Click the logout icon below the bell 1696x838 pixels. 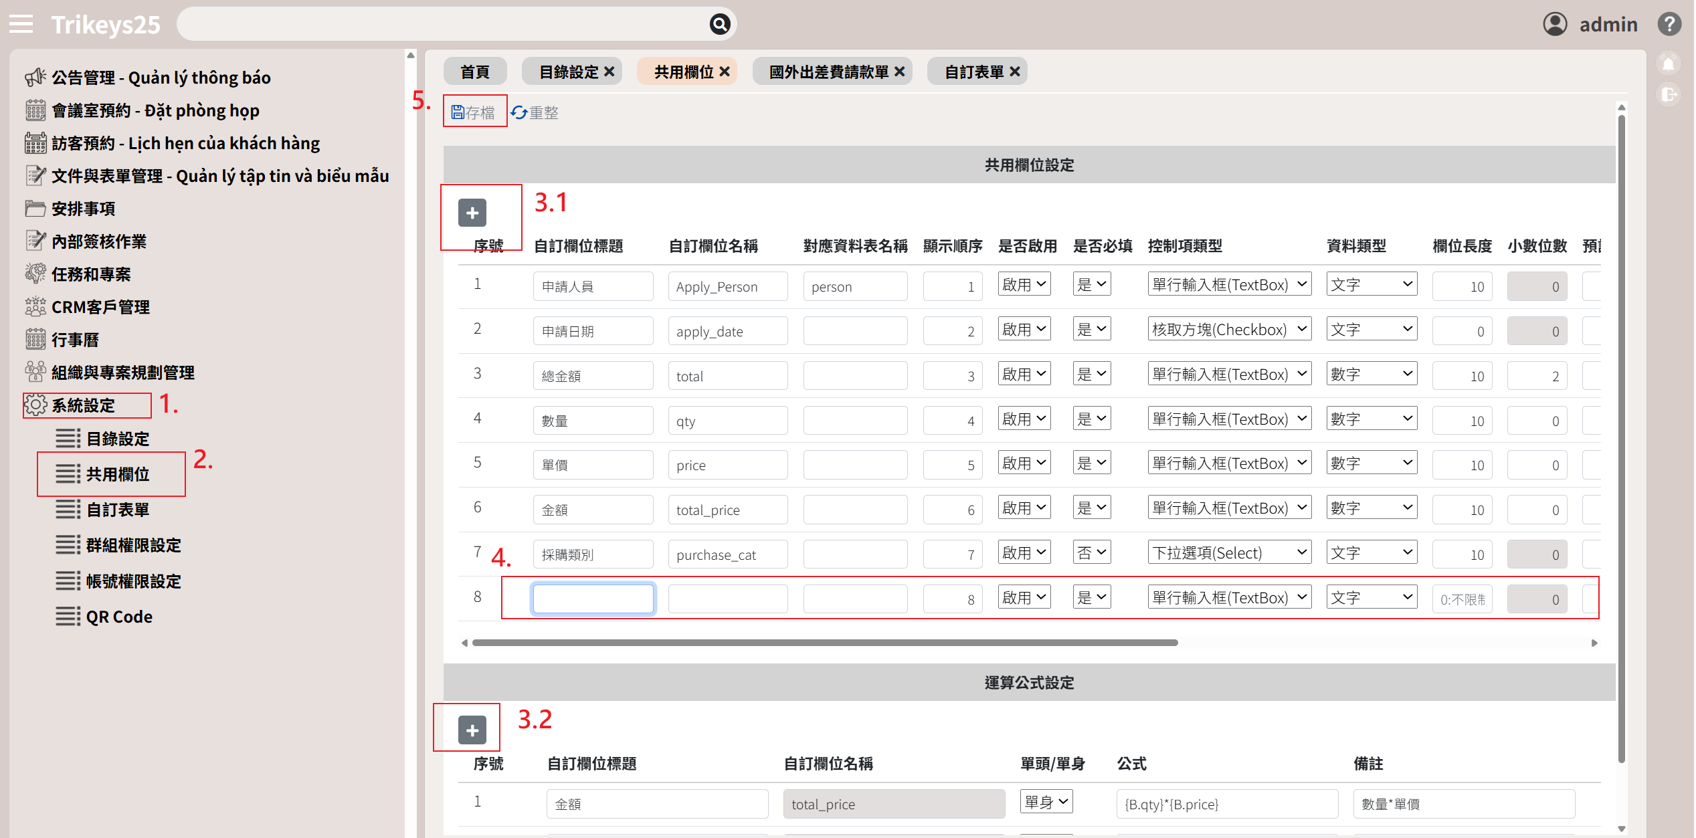pyautogui.click(x=1669, y=94)
